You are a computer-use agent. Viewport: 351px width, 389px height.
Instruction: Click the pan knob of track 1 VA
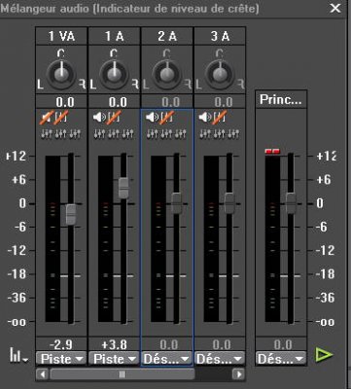click(61, 74)
